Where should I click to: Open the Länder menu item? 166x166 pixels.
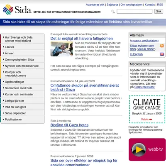(22, 47)
